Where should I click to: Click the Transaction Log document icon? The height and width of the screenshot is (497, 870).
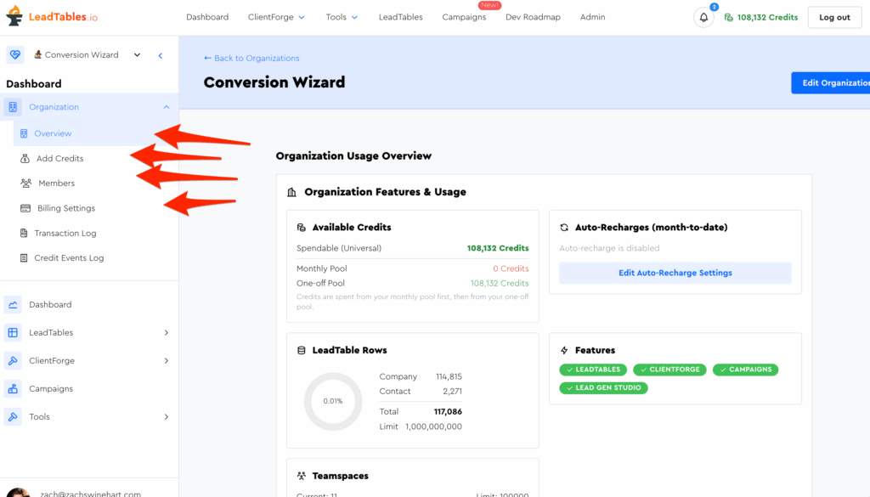click(25, 234)
